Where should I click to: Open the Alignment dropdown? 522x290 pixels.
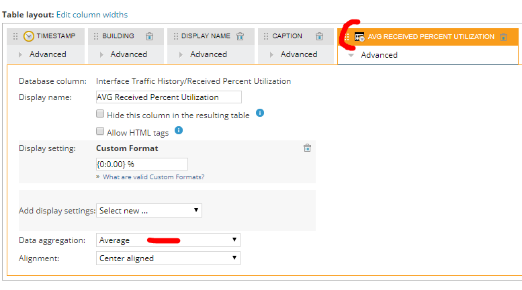168,258
